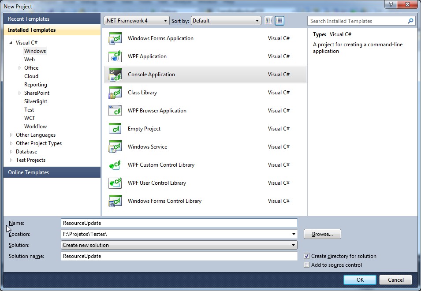This screenshot has width=421, height=291.
Task: Click the Cancel button
Action: [x=395, y=280]
